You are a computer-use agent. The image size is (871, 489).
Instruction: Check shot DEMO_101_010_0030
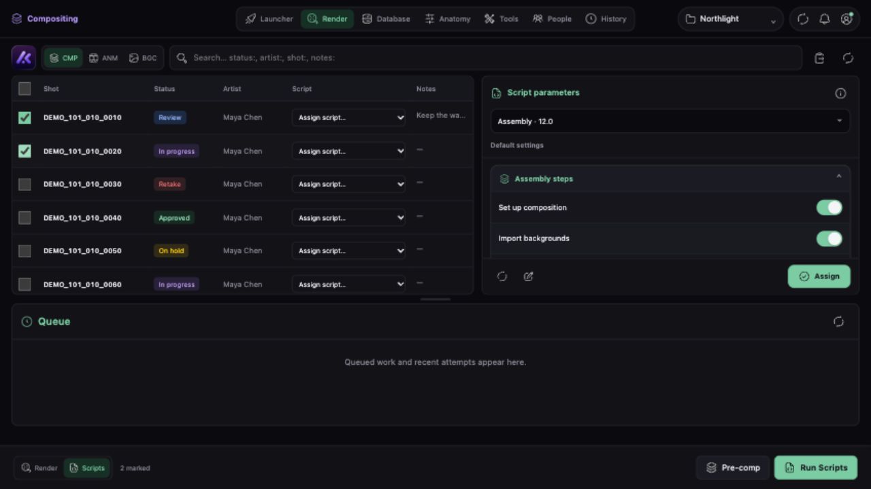24,184
